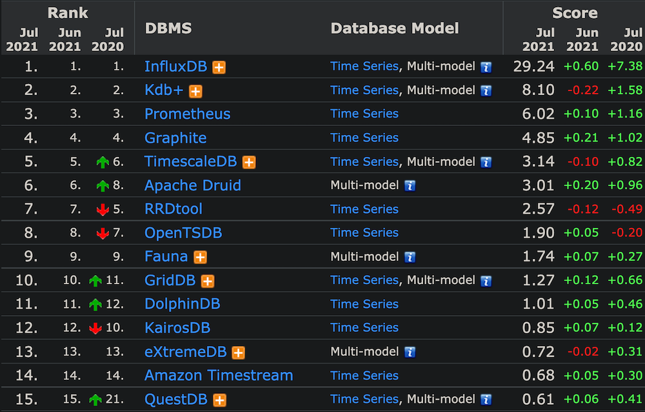This screenshot has width=645, height=412.
Task: Open the Amazon Timestream link
Action: (x=219, y=375)
